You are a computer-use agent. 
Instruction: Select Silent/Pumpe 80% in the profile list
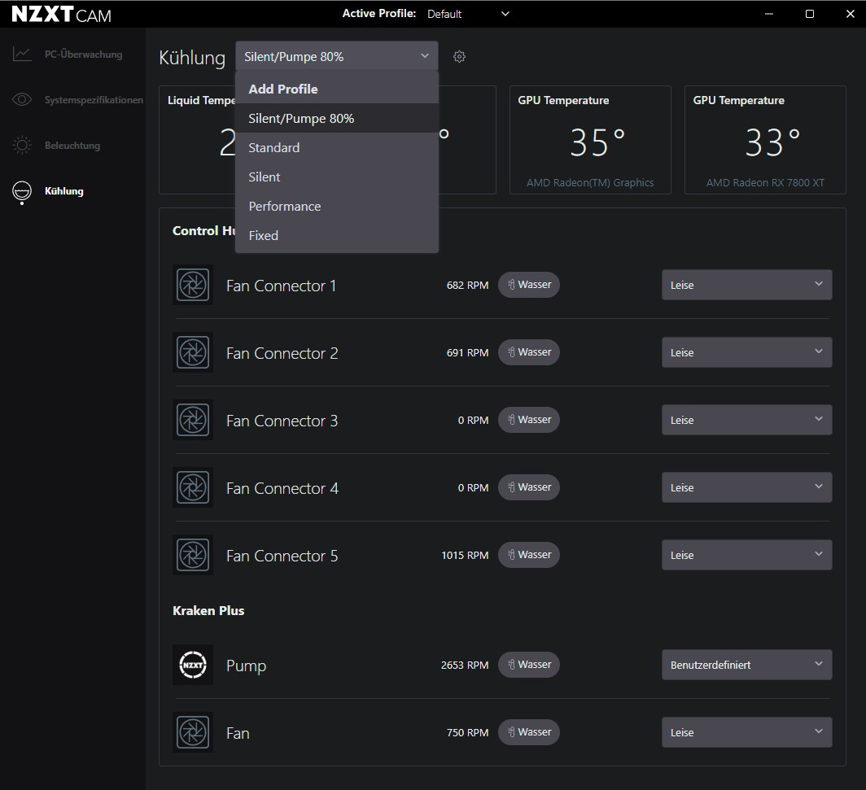[x=337, y=118]
